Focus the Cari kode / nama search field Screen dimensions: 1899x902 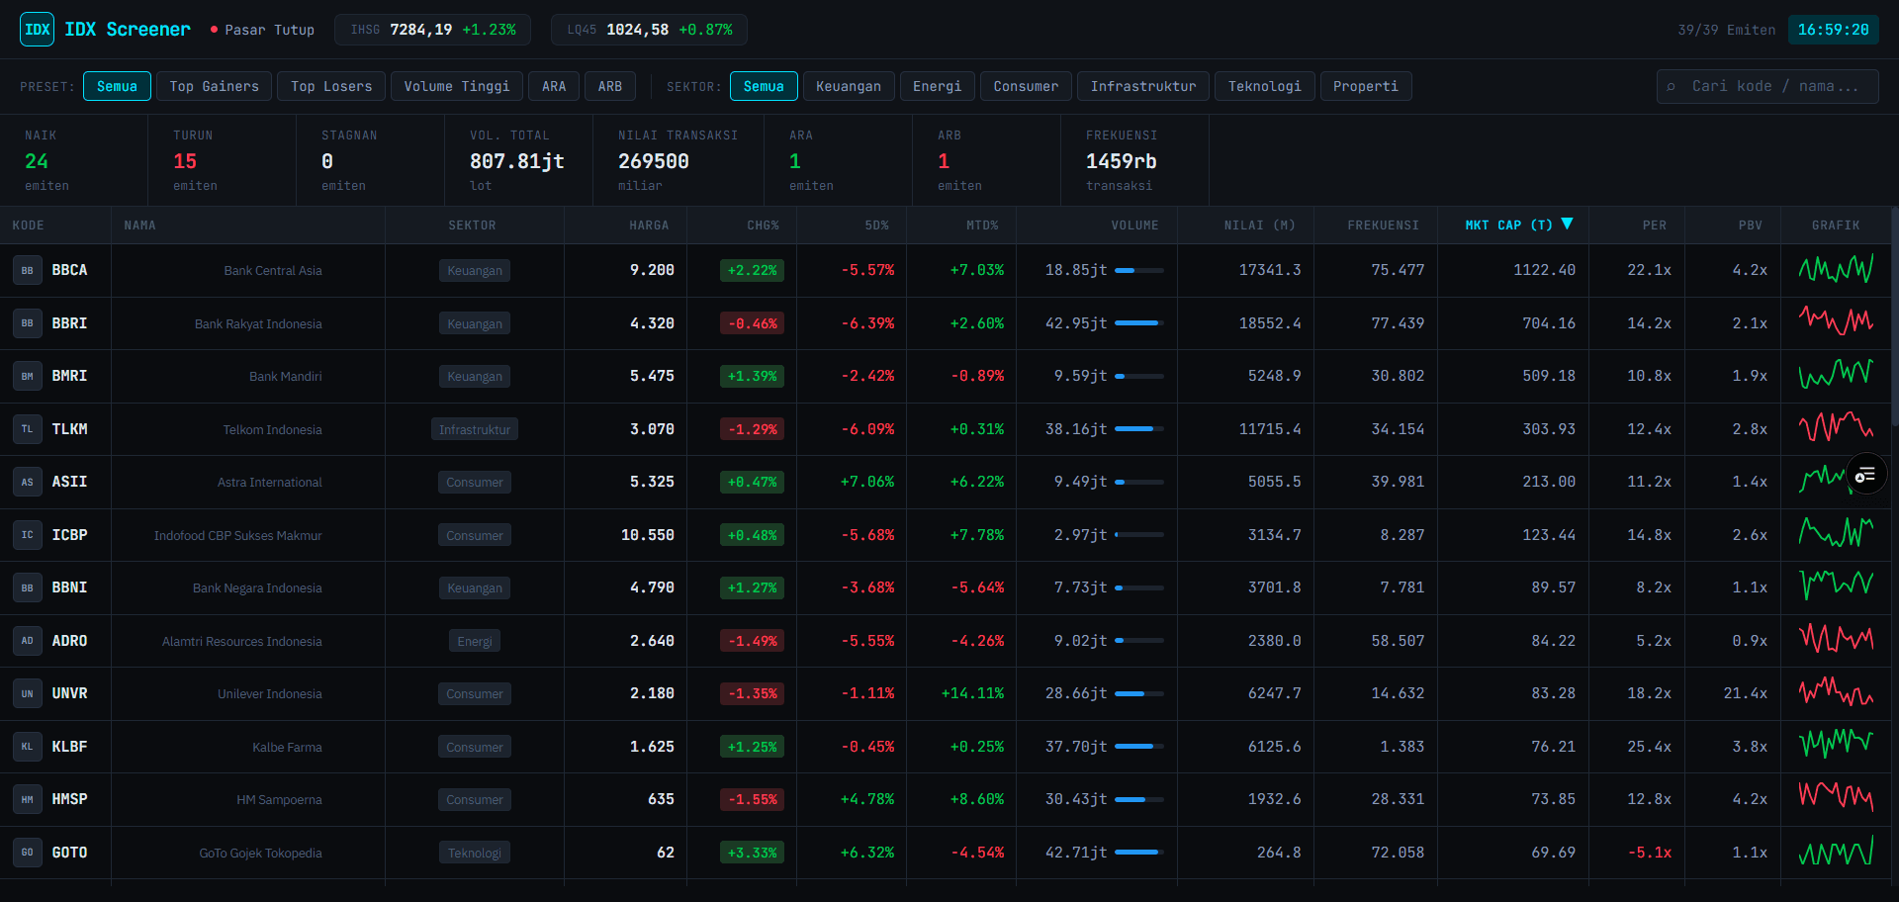tap(1767, 86)
